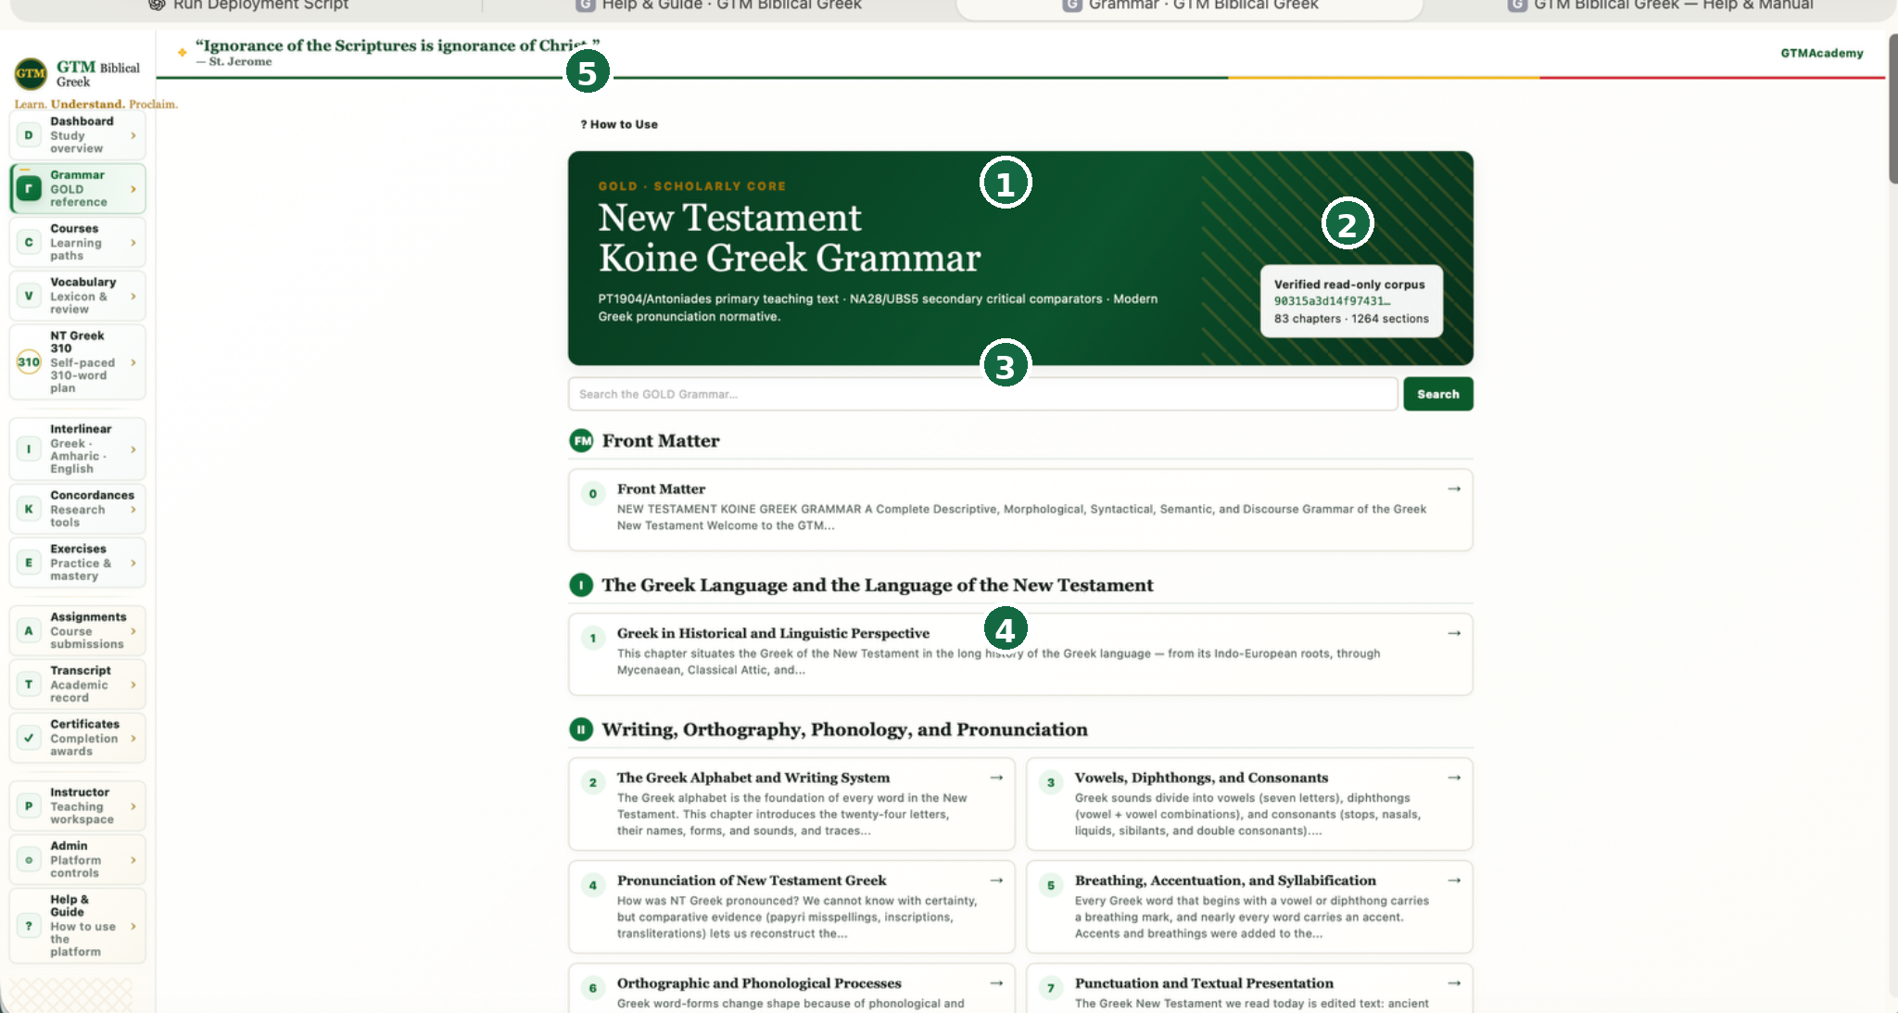This screenshot has width=1898, height=1013.
Task: Click chapter 4 number badge
Action: (x=593, y=886)
